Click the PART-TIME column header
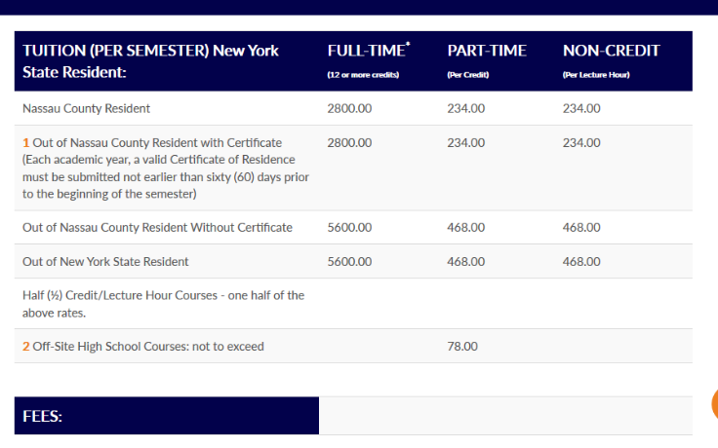Screen dimensions: 718x448 point(487,51)
